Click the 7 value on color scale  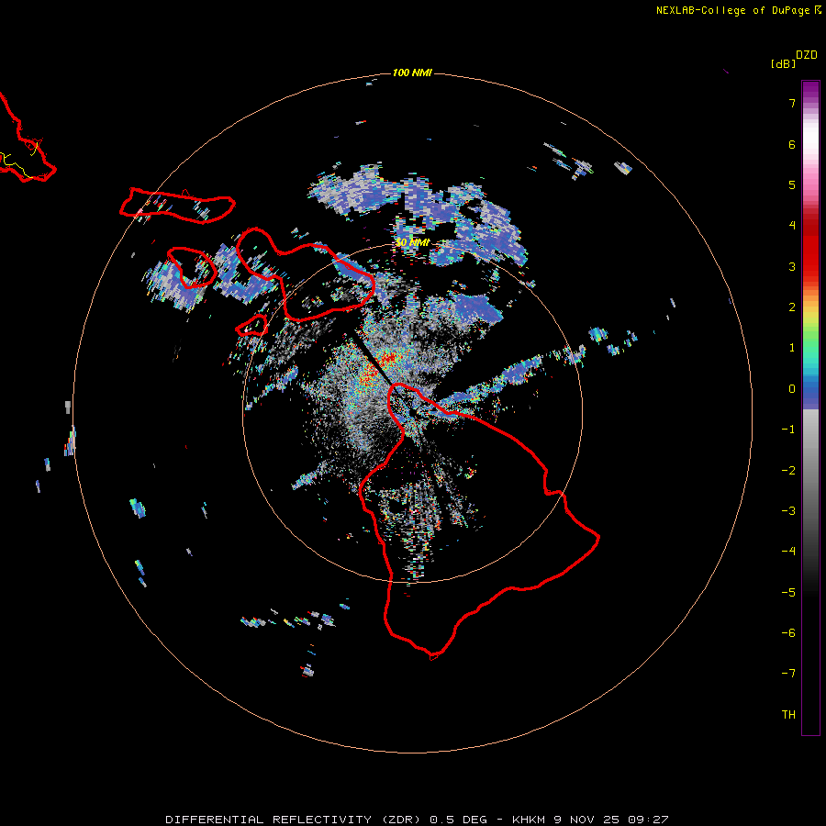pyautogui.click(x=792, y=103)
